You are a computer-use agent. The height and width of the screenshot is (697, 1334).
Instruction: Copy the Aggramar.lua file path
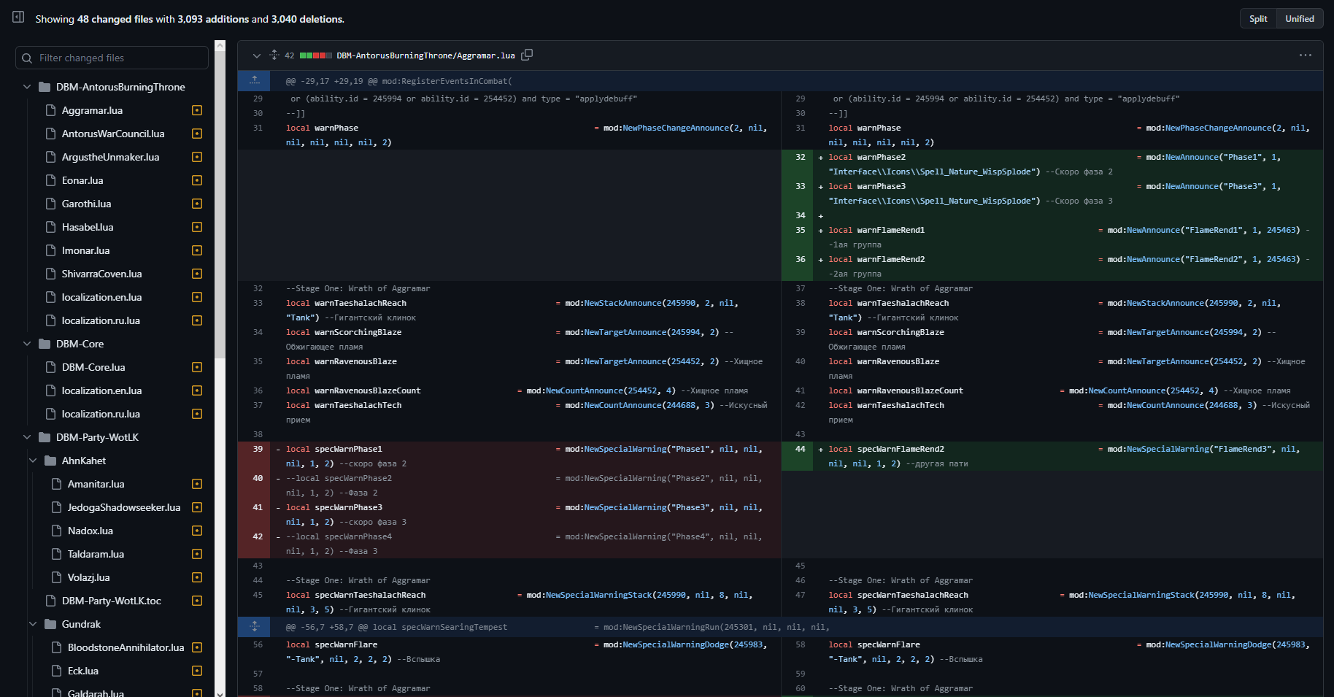[527, 55]
